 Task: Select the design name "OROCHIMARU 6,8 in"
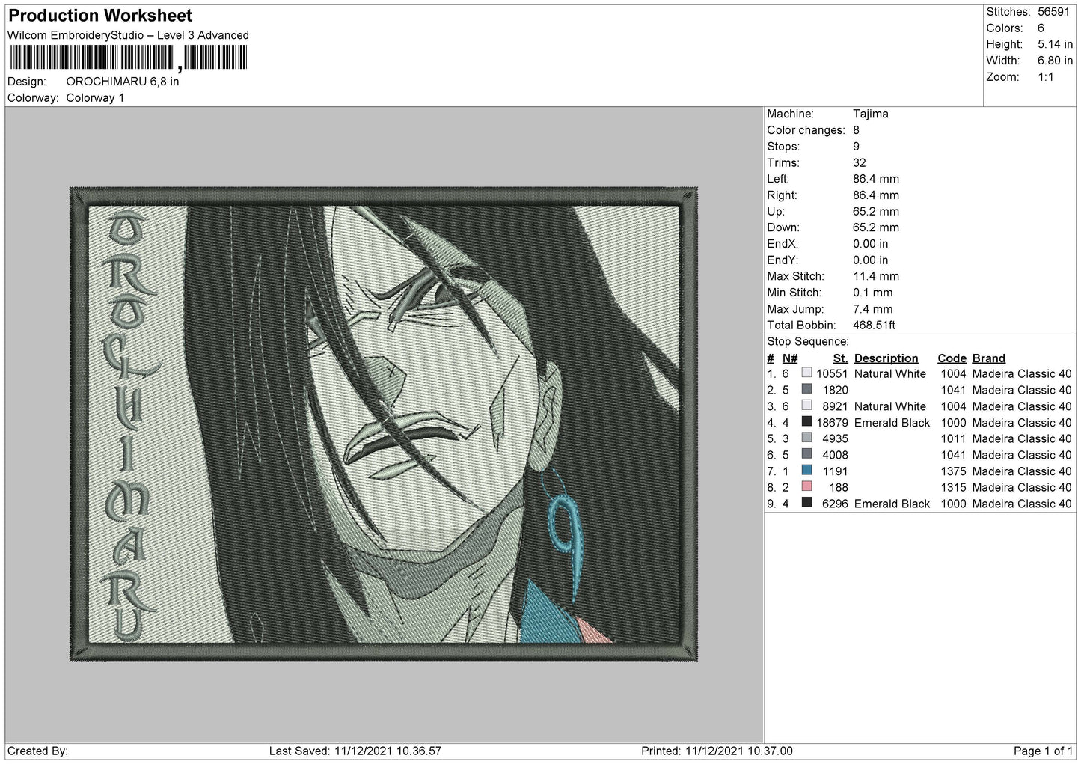pos(123,82)
